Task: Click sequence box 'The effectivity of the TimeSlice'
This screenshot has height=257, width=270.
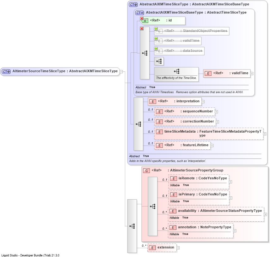Action: [176, 74]
